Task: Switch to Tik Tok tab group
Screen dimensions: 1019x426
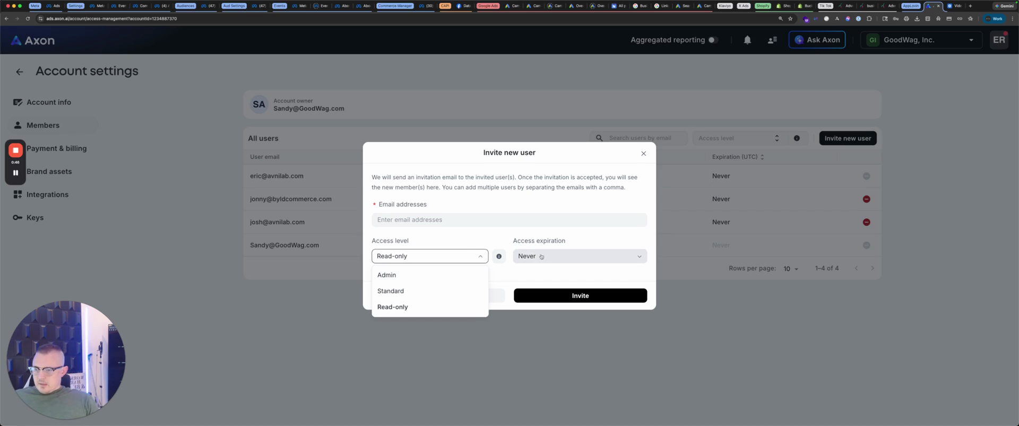Action: 825,6
